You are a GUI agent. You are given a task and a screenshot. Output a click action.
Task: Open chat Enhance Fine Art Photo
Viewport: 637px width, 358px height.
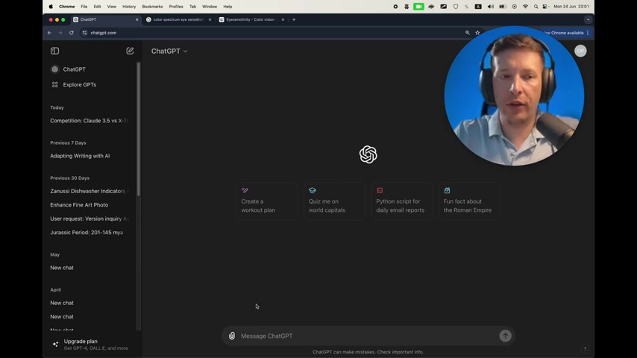pos(79,205)
